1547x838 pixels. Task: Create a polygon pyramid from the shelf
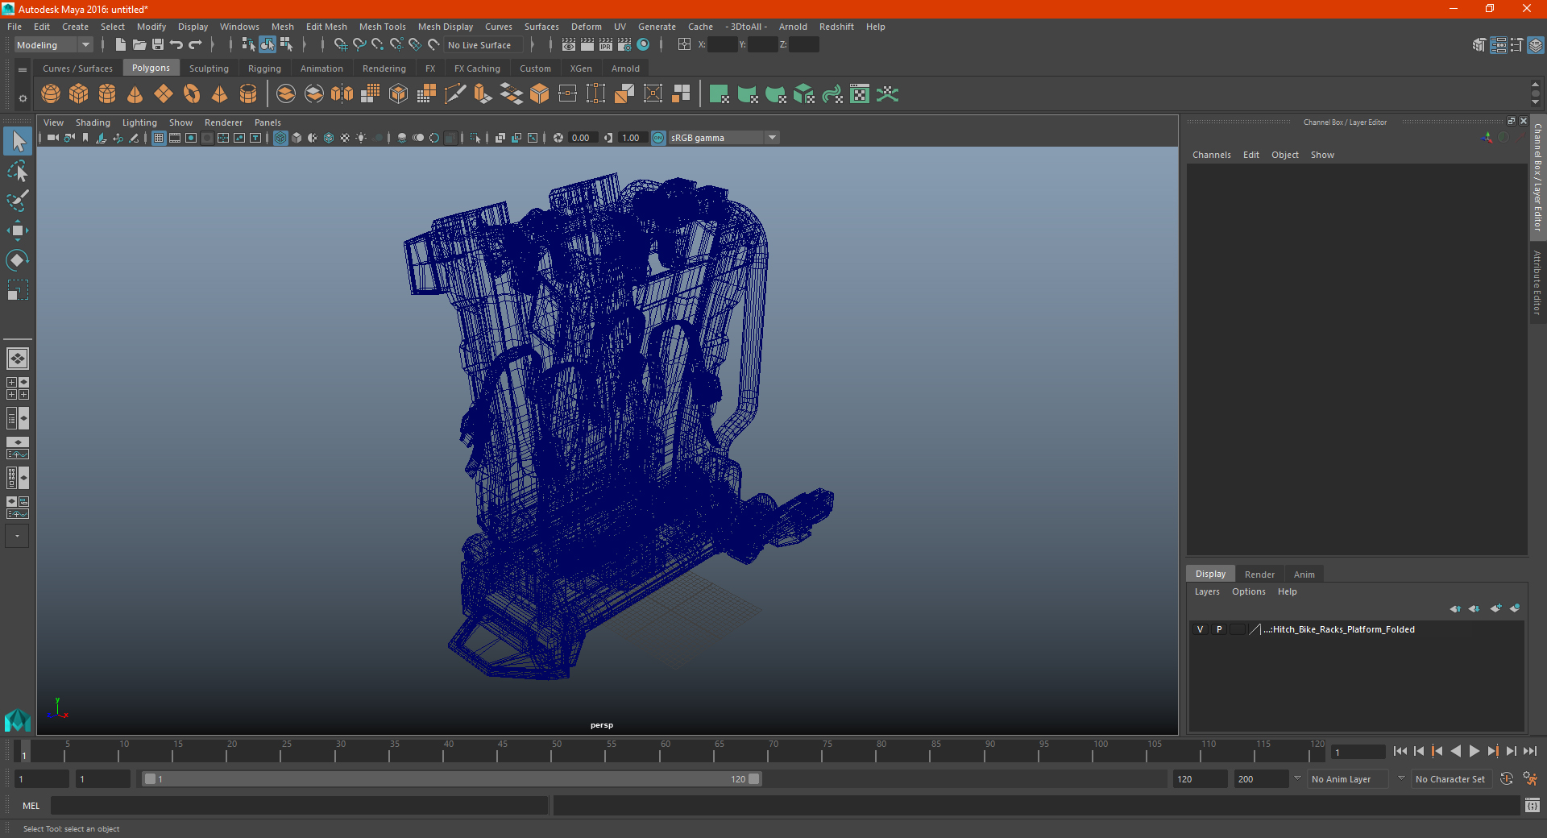220,94
